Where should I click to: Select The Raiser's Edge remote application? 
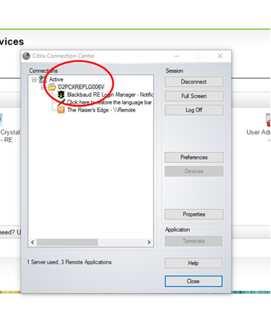pos(101,110)
